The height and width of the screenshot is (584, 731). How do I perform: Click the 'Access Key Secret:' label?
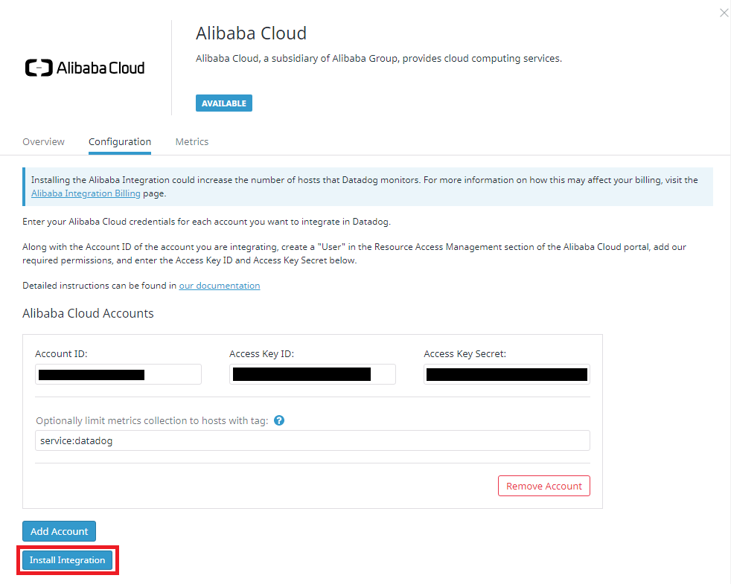coord(465,354)
